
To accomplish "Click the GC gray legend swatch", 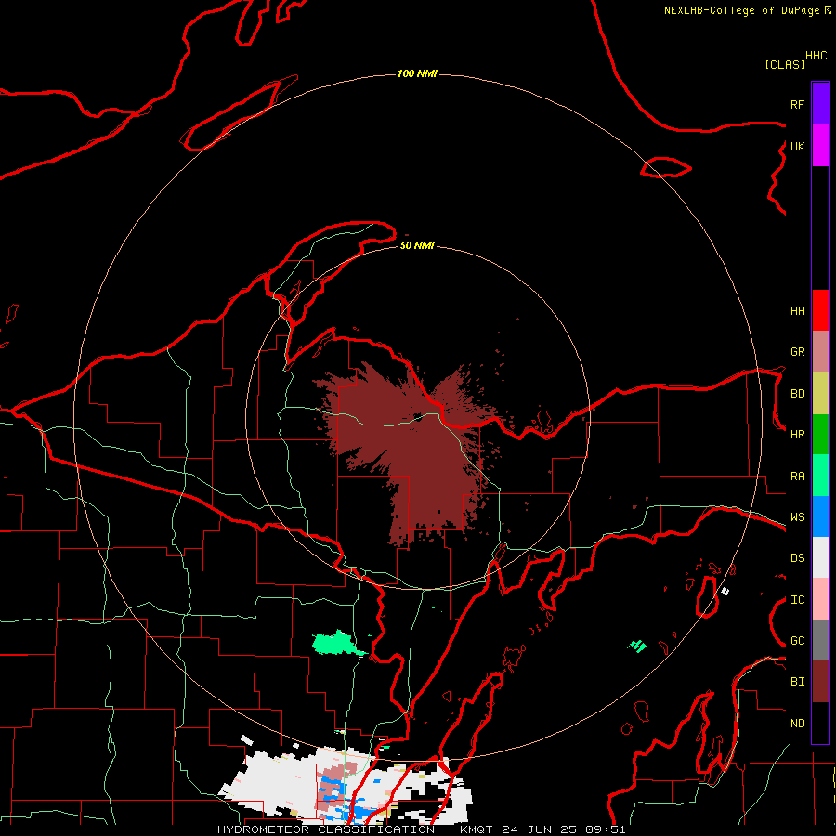I will [x=820, y=640].
